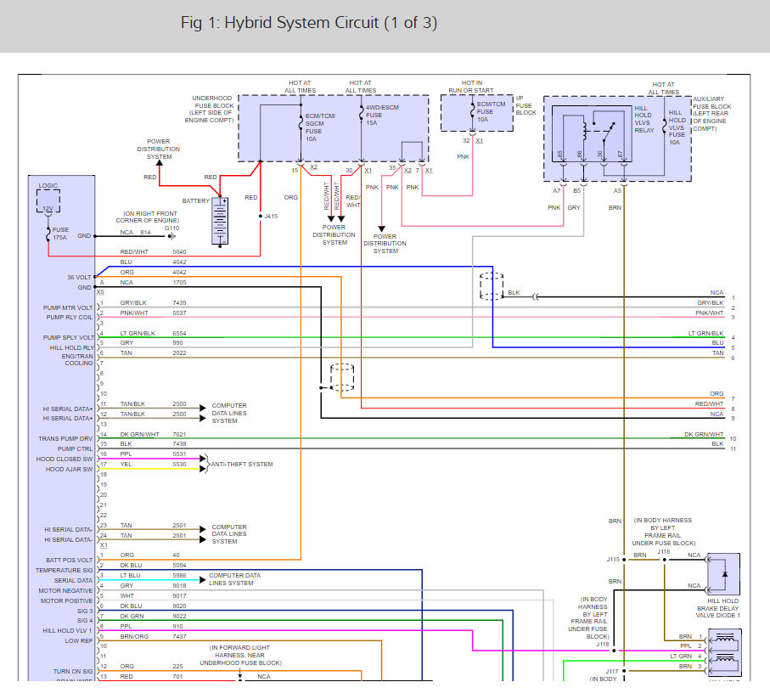This screenshot has height=699, width=770.
Task: Click circuit number 7439
Action: [x=179, y=302]
